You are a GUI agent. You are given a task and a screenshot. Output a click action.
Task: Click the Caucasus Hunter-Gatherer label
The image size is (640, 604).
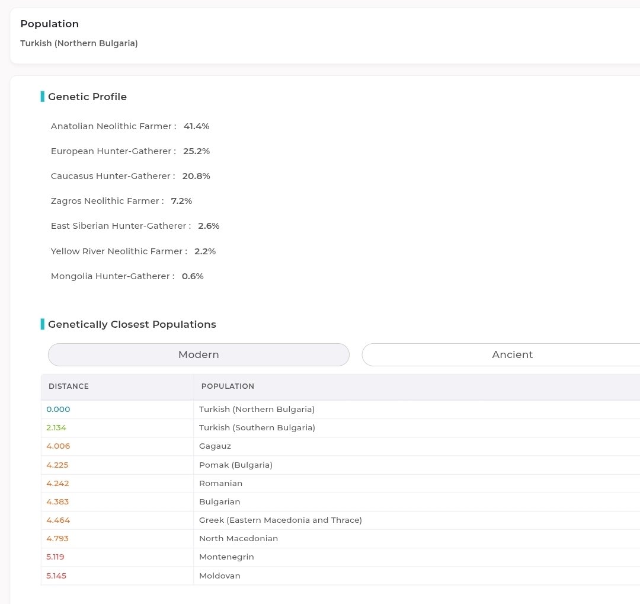click(x=113, y=176)
